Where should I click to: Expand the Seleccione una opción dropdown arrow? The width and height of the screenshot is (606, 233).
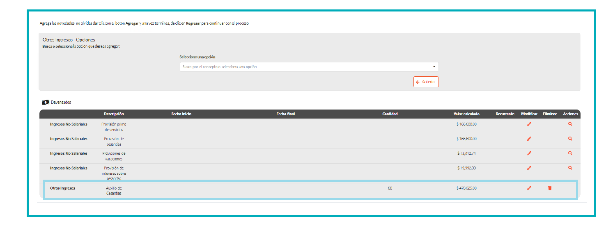click(x=434, y=67)
